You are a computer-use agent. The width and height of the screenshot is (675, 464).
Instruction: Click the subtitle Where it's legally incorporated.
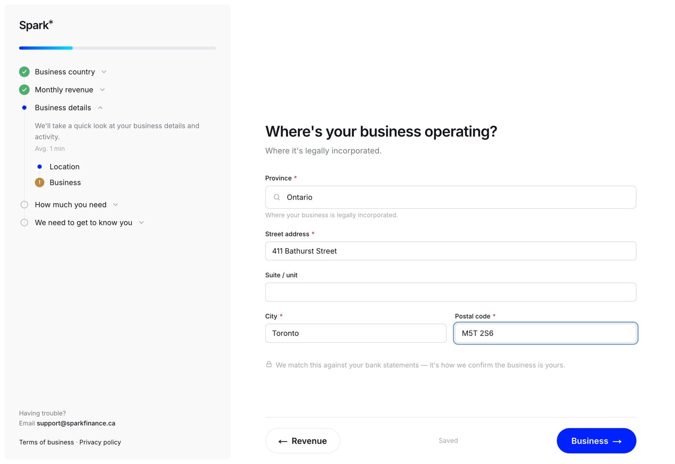(323, 151)
